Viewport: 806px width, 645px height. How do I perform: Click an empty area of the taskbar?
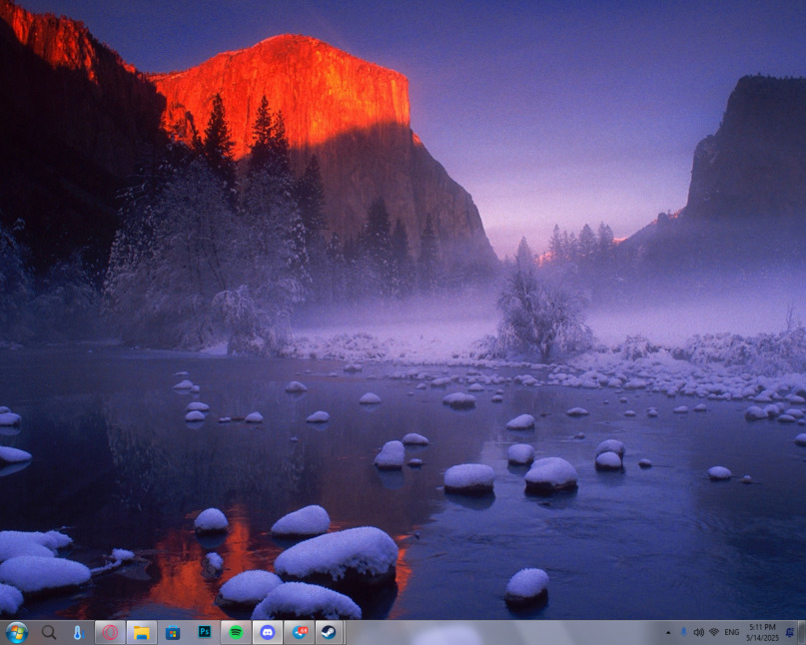pyautogui.click(x=499, y=632)
